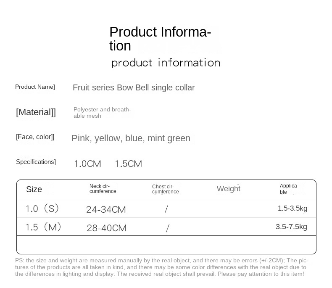Select the '1.5 (M)' size row cell
332x288 pixels.
click(x=43, y=227)
